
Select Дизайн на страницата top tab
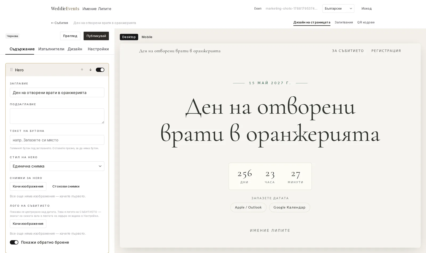coord(312,22)
